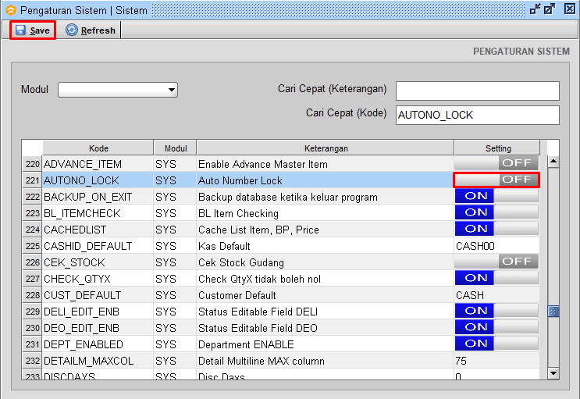
Task: Select the BL_ITEMCHECK code cell
Action: pos(98,213)
